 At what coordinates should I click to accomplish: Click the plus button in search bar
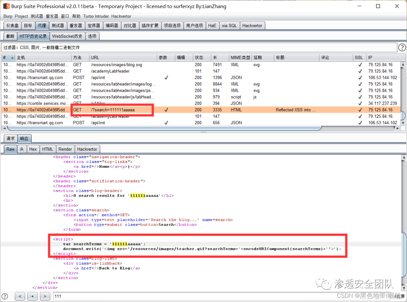point(32,296)
